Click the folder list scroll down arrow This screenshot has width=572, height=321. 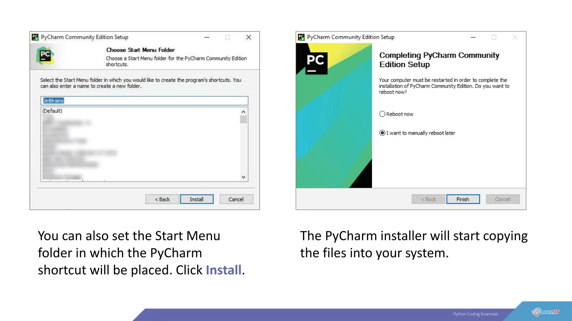point(244,177)
